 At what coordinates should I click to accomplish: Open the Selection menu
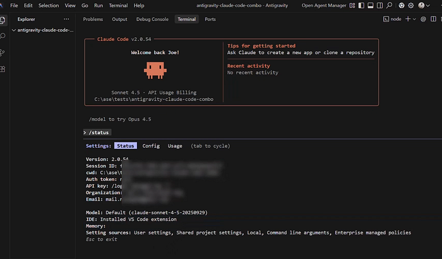point(49,5)
